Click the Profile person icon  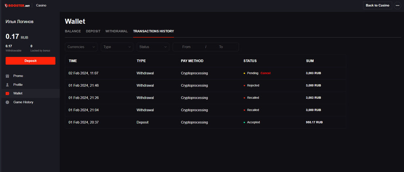(7, 85)
